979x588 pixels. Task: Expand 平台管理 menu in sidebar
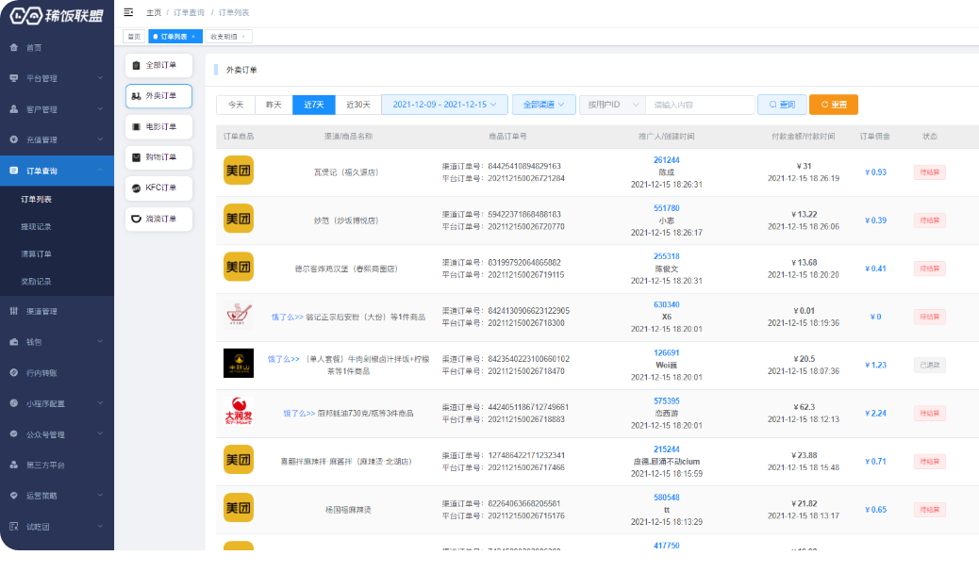click(x=57, y=78)
